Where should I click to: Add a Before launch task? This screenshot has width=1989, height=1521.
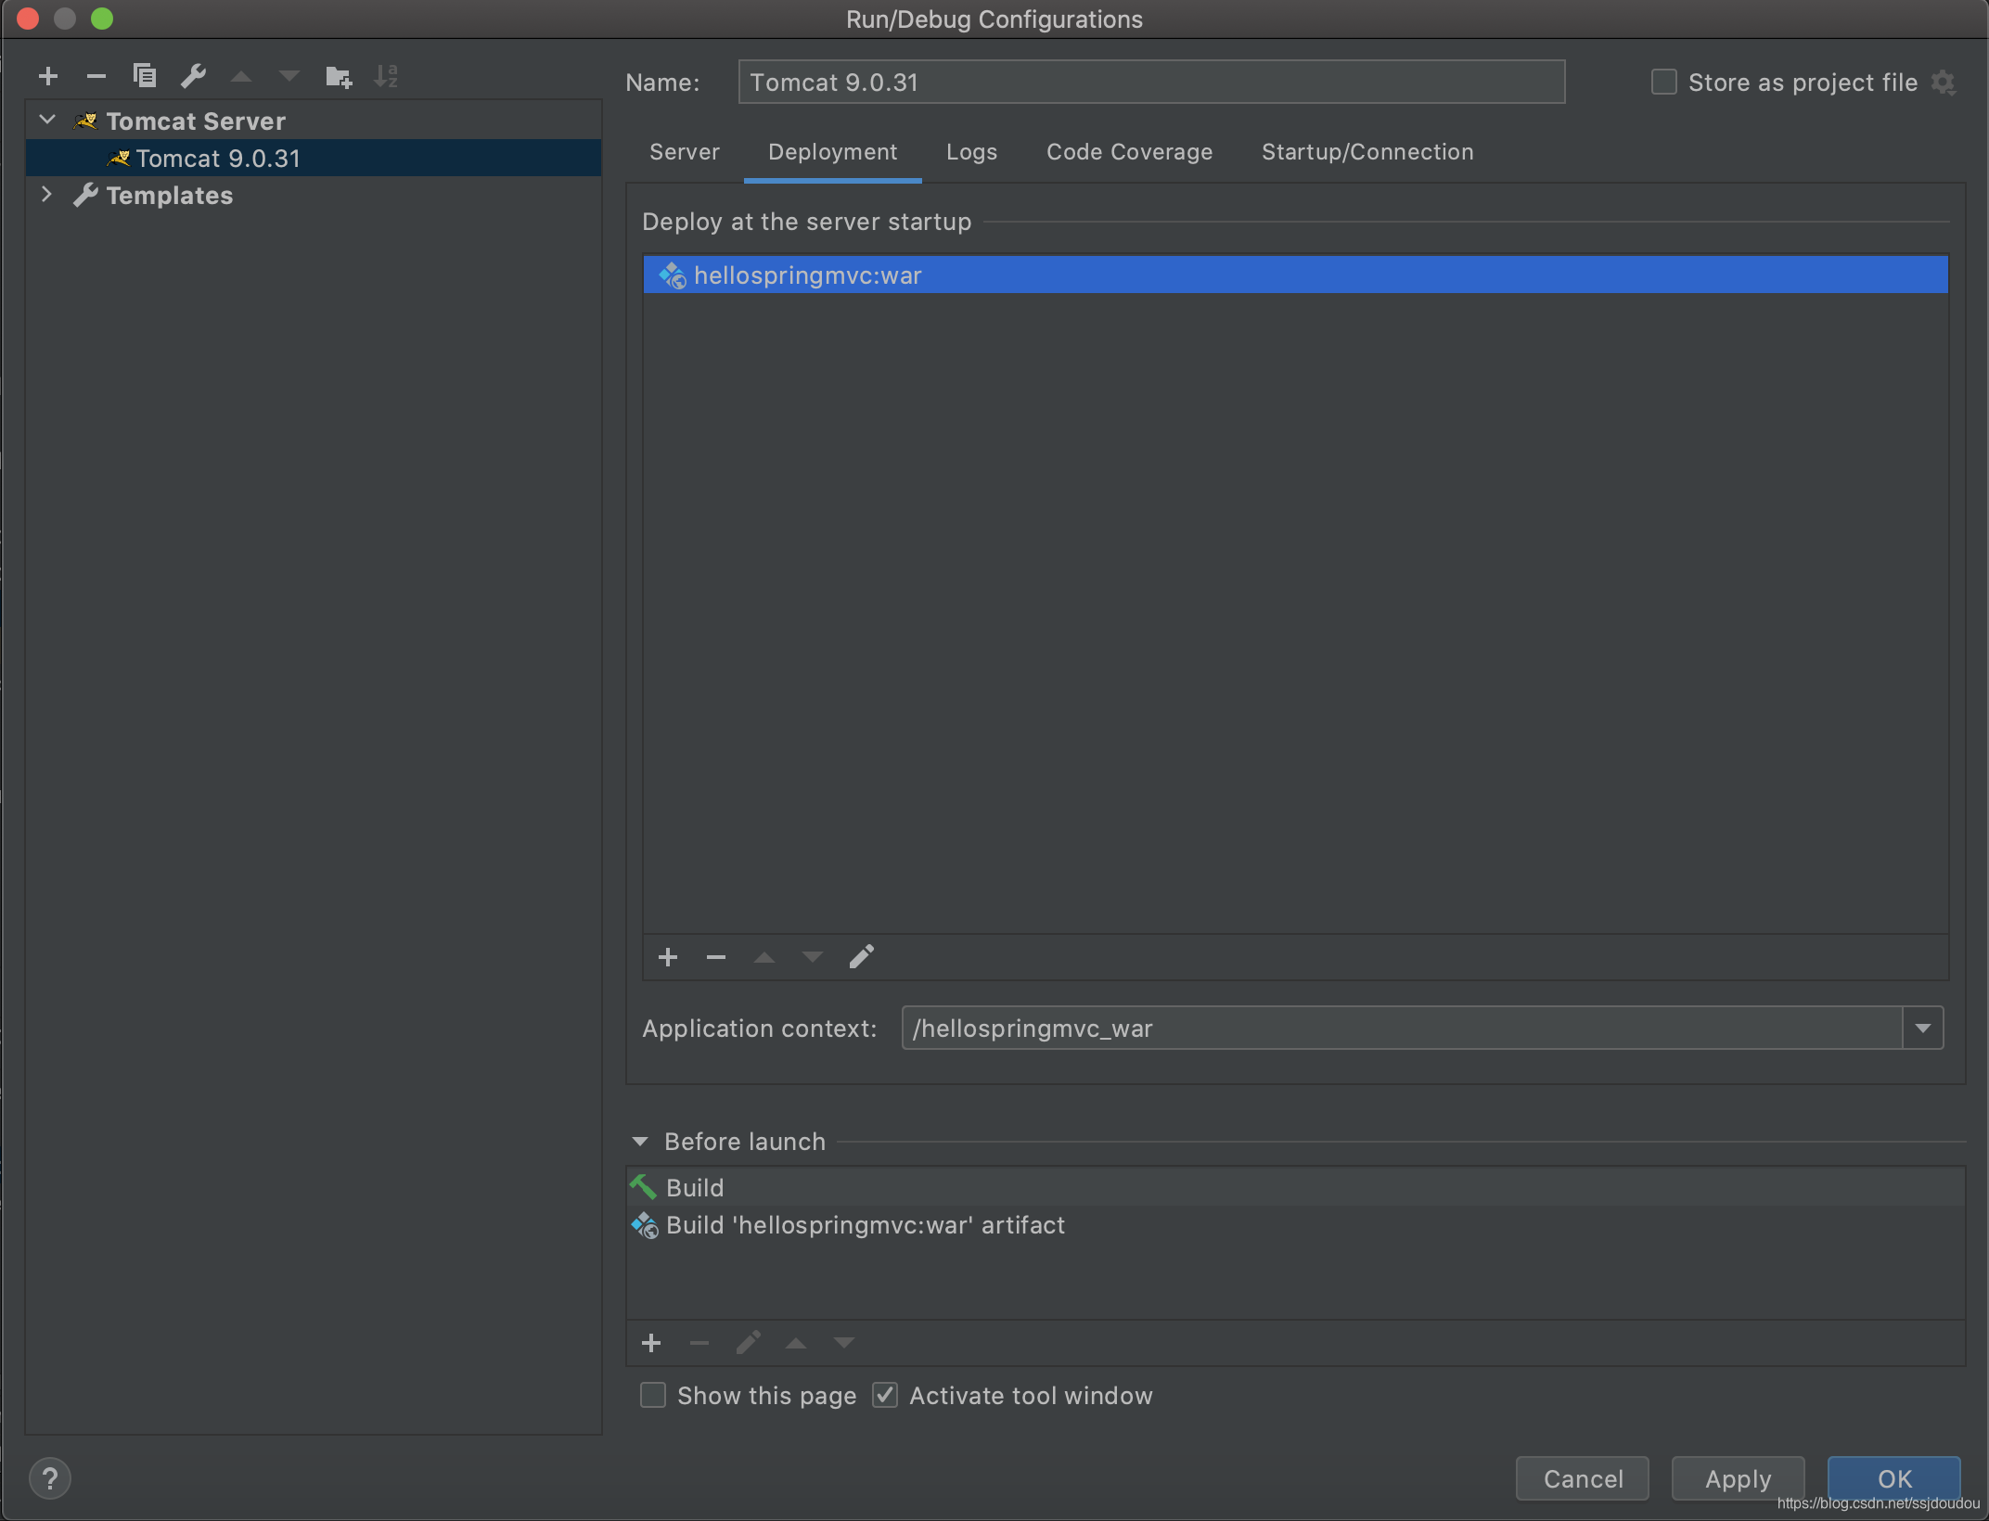[651, 1343]
